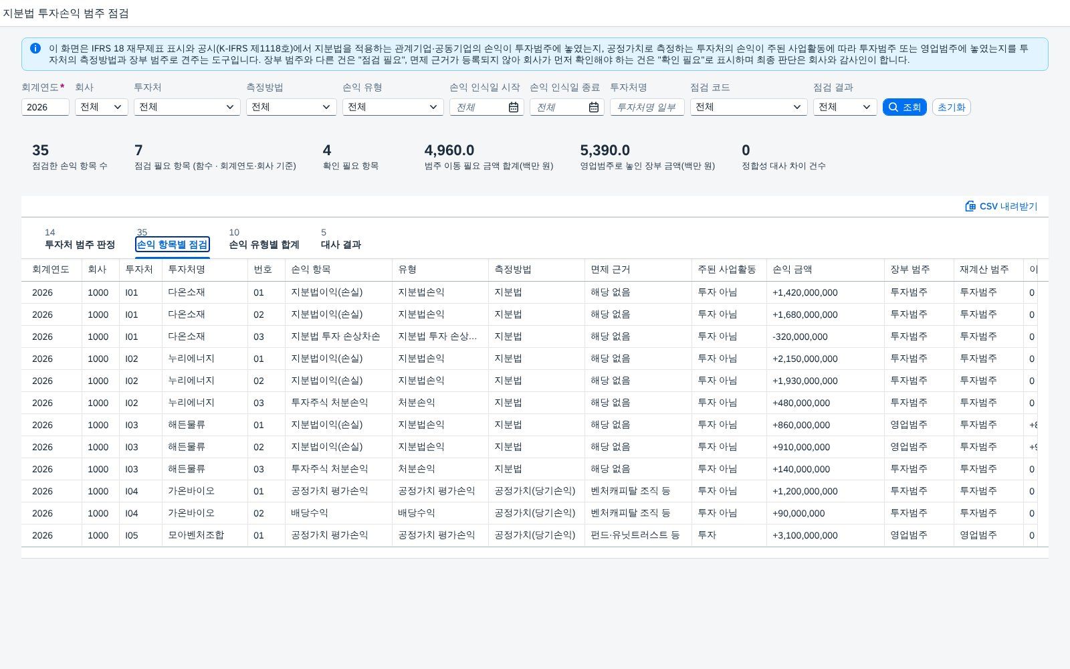1070x669 pixels.
Task: Open the calendar picker for 손익 인식일 종료
Action: click(594, 107)
